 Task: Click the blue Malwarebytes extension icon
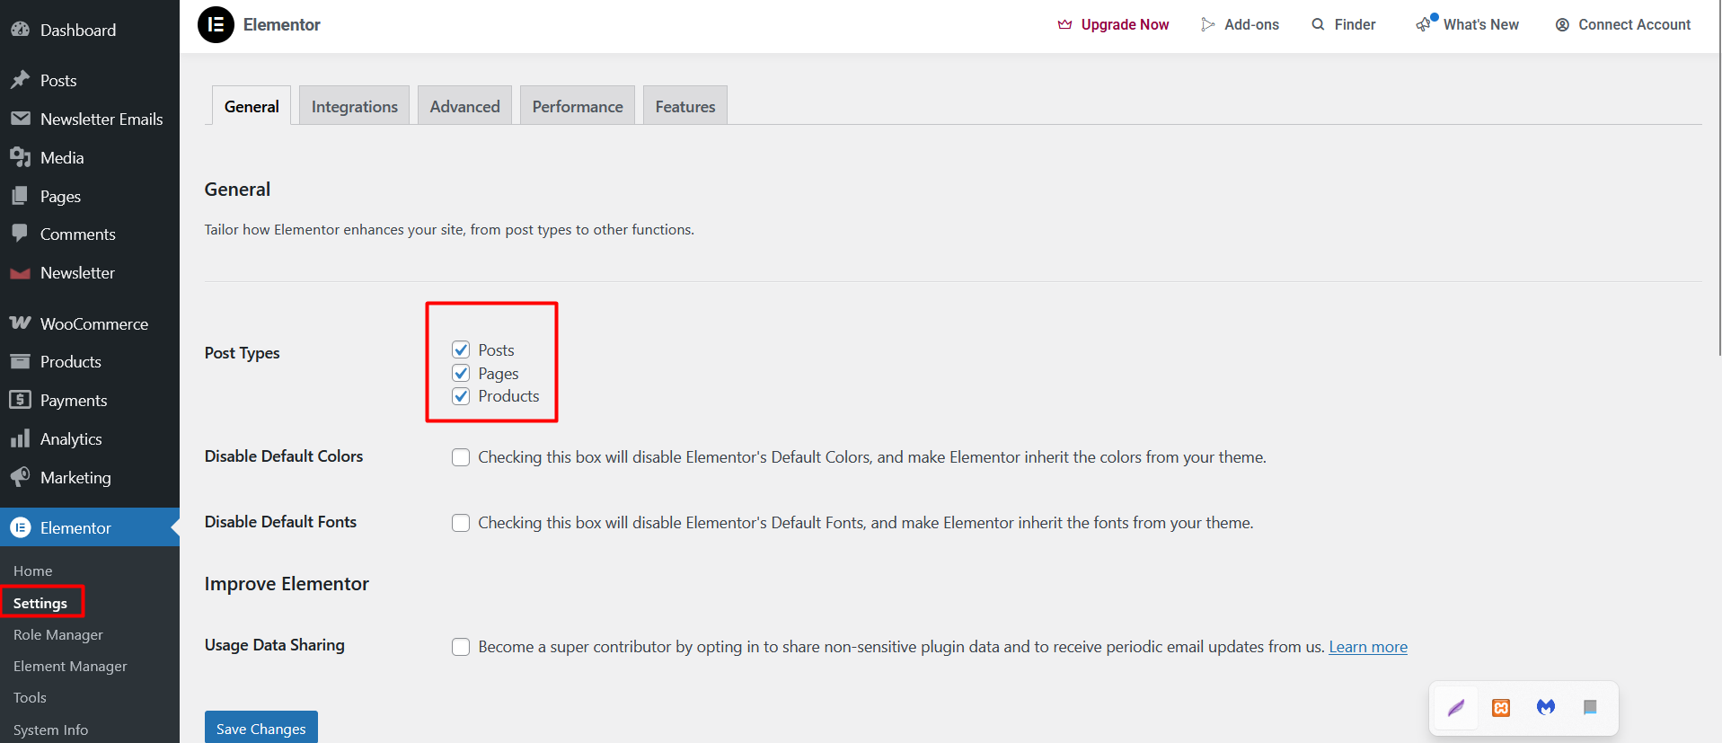pyautogui.click(x=1545, y=707)
